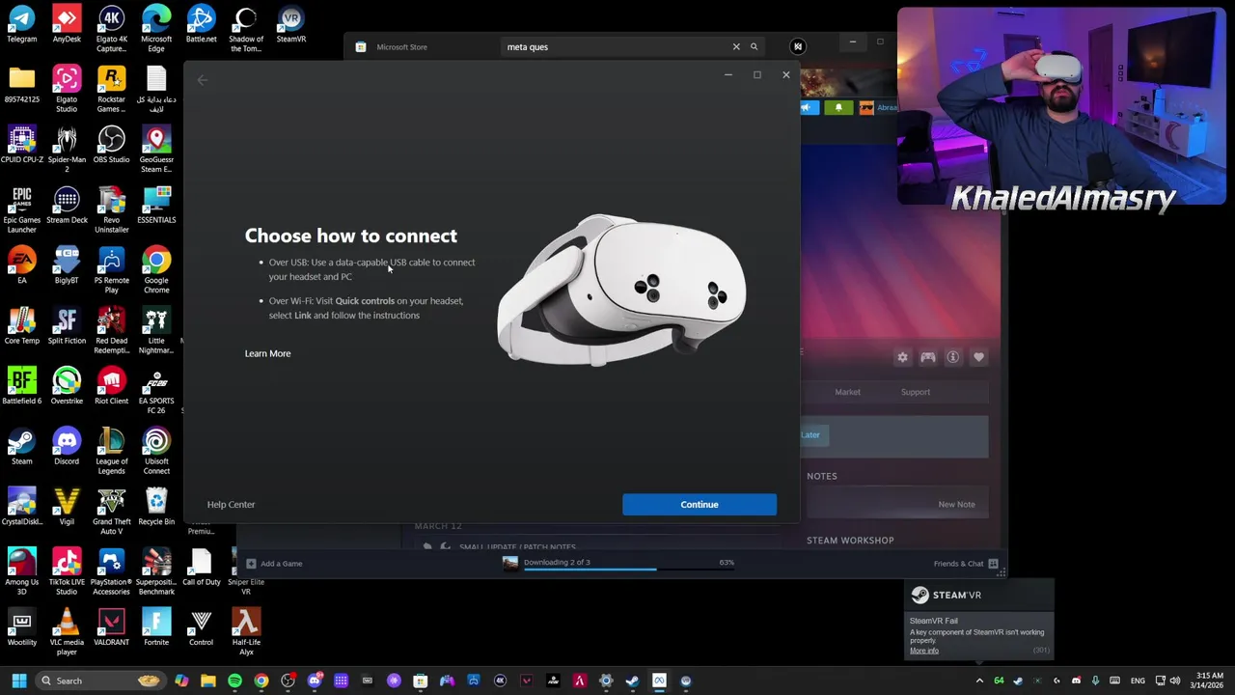Open the Help Center link
1235x695 pixels.
click(231, 504)
